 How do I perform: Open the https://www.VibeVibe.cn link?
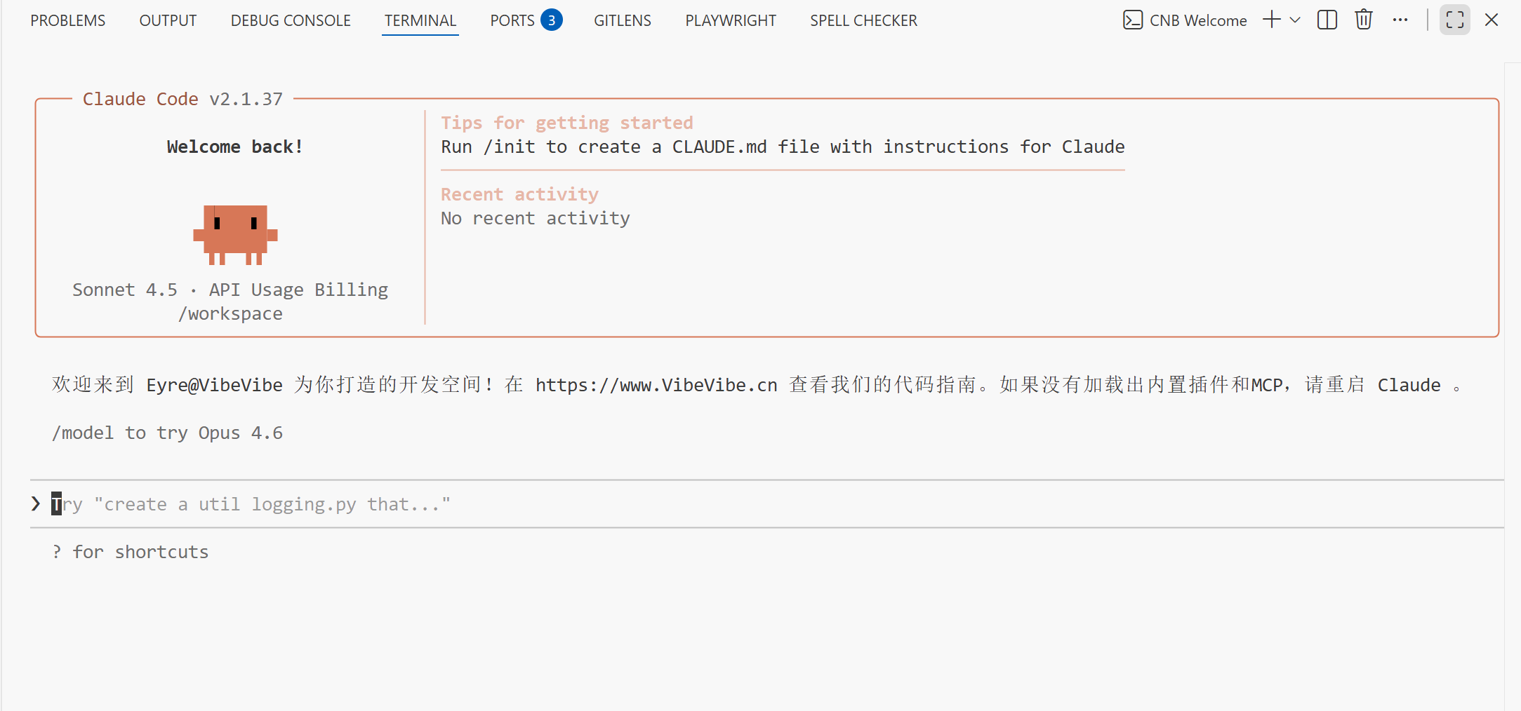tap(656, 385)
